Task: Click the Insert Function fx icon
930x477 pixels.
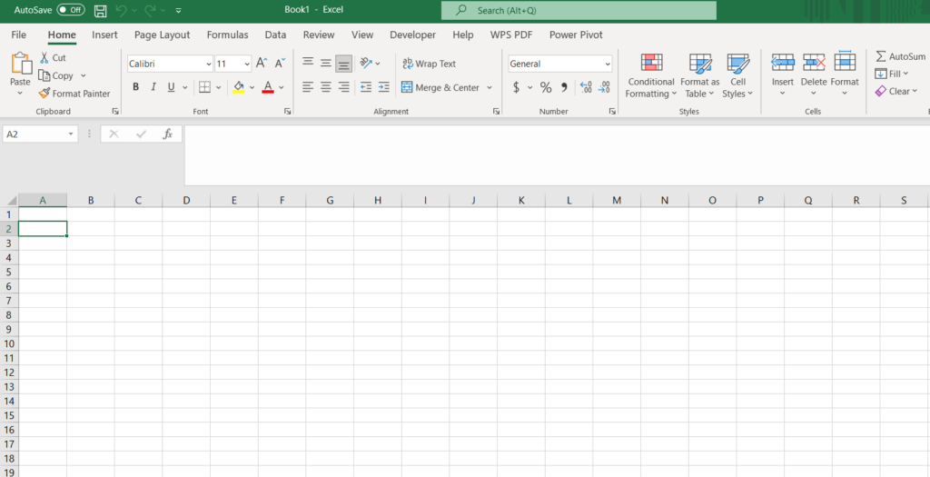Action: [x=167, y=134]
